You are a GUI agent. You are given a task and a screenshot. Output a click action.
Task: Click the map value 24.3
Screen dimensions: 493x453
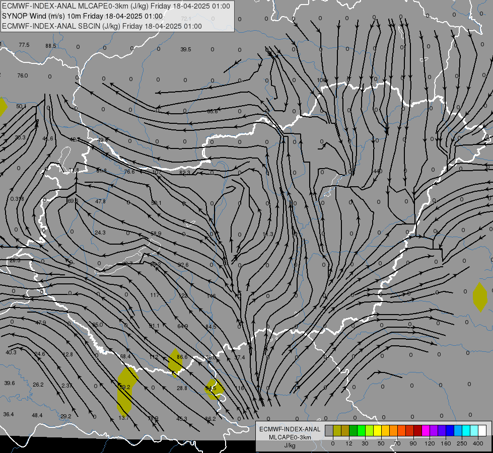(100, 233)
